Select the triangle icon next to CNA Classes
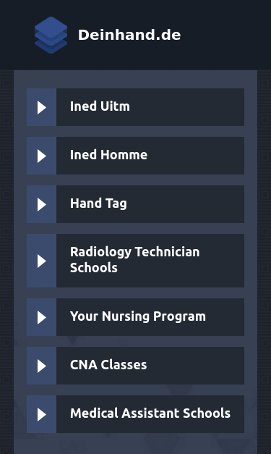The width and height of the screenshot is (271, 454). 42,366
